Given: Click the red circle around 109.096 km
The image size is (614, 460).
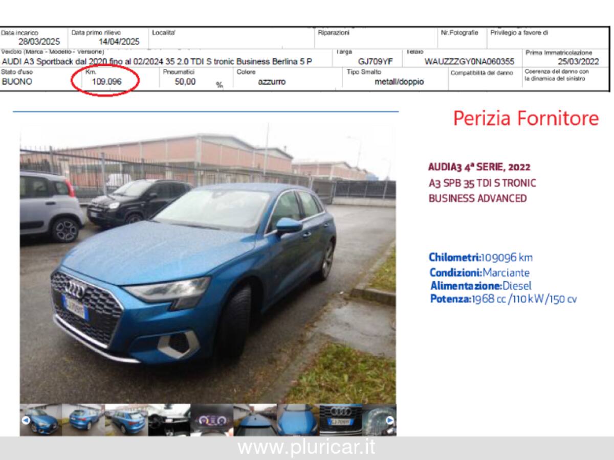Looking at the screenshot, I should 107,81.
